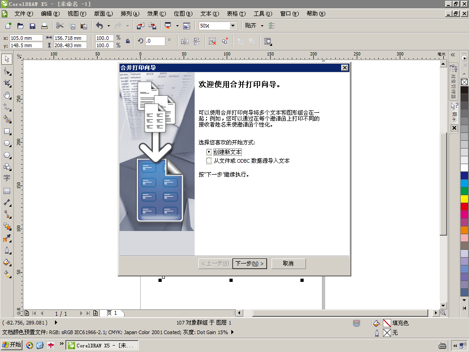Click the Export icon in toolbar
Image resolution: width=469 pixels, height=352 pixels.
click(x=153, y=26)
